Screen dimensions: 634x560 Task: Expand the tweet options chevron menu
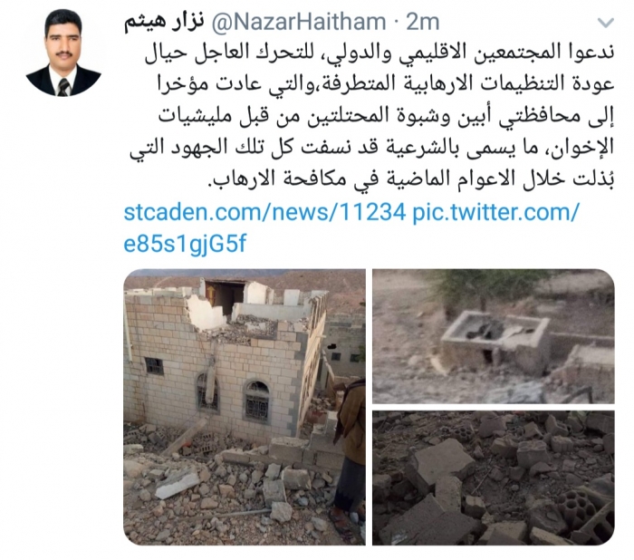click(x=605, y=23)
